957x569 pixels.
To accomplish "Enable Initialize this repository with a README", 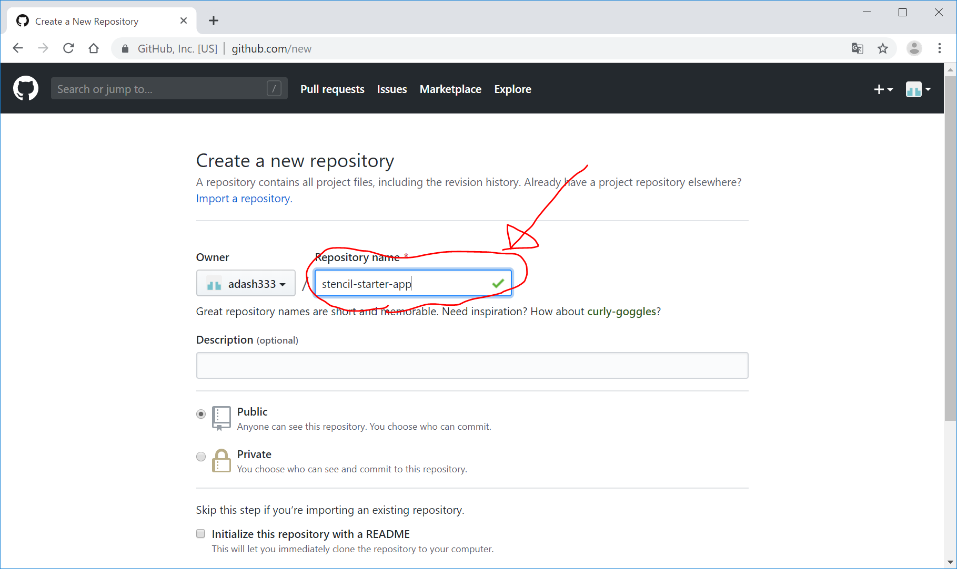I will coord(201,534).
